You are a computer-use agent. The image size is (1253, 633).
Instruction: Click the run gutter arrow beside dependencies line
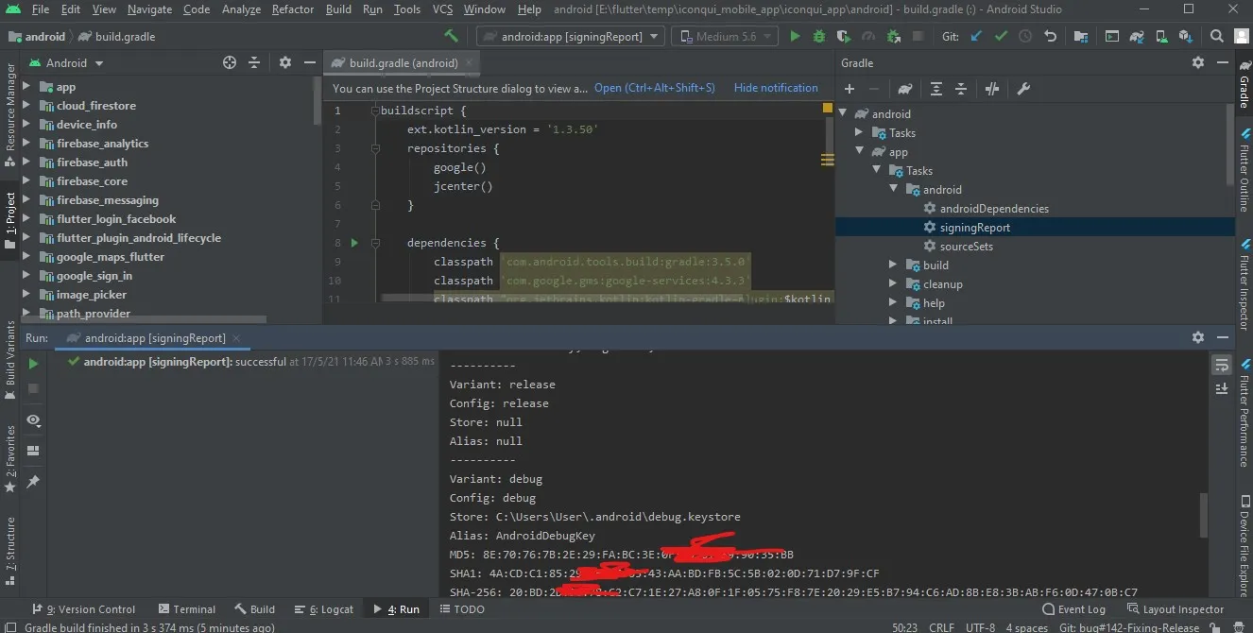pyautogui.click(x=354, y=243)
